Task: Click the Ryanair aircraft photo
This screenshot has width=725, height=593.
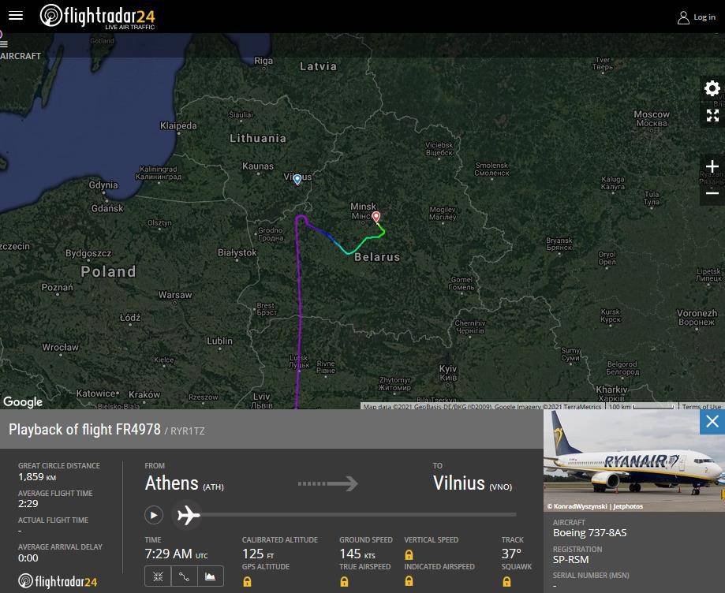Action: pos(634,461)
